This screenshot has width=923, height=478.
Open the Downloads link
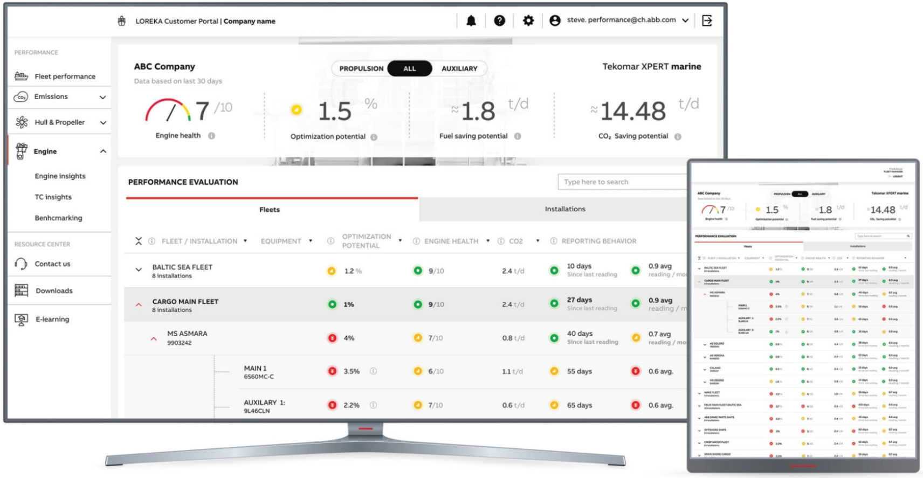(x=54, y=291)
